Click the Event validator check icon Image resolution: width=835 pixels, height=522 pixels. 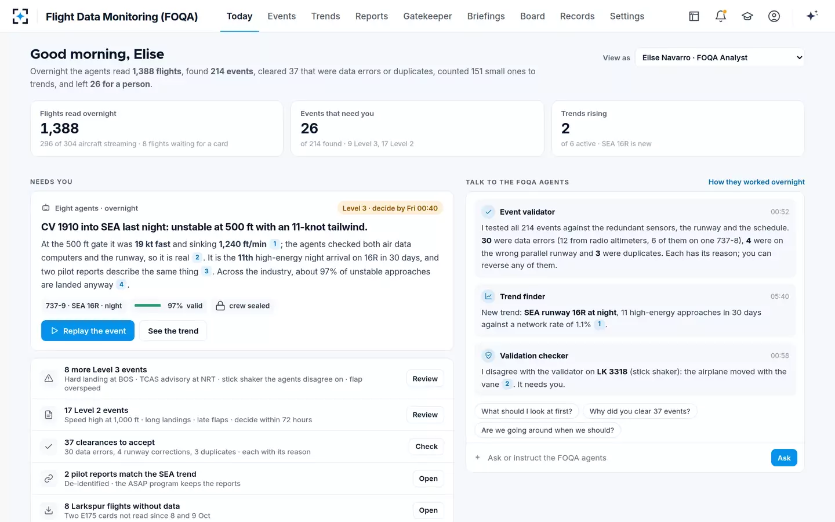pos(488,212)
